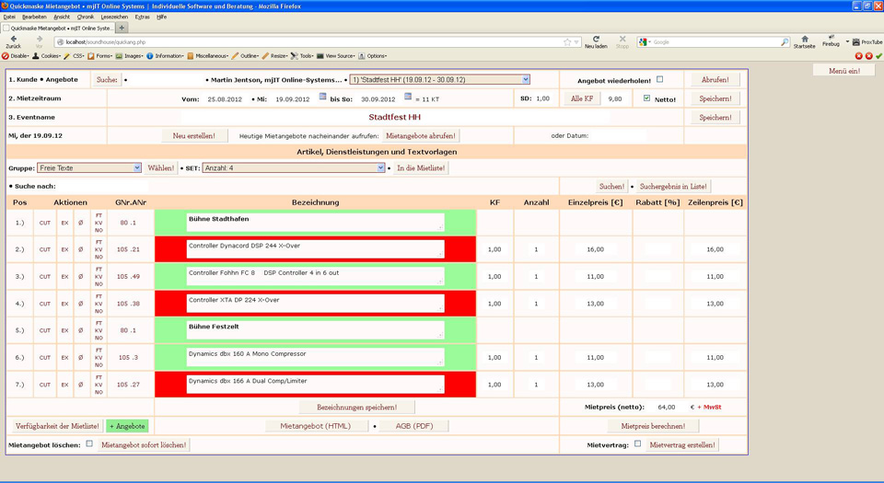884x483 pixels.
Task: Click Verfügbarkeit der Mietliste! button
Action: [x=57, y=426]
